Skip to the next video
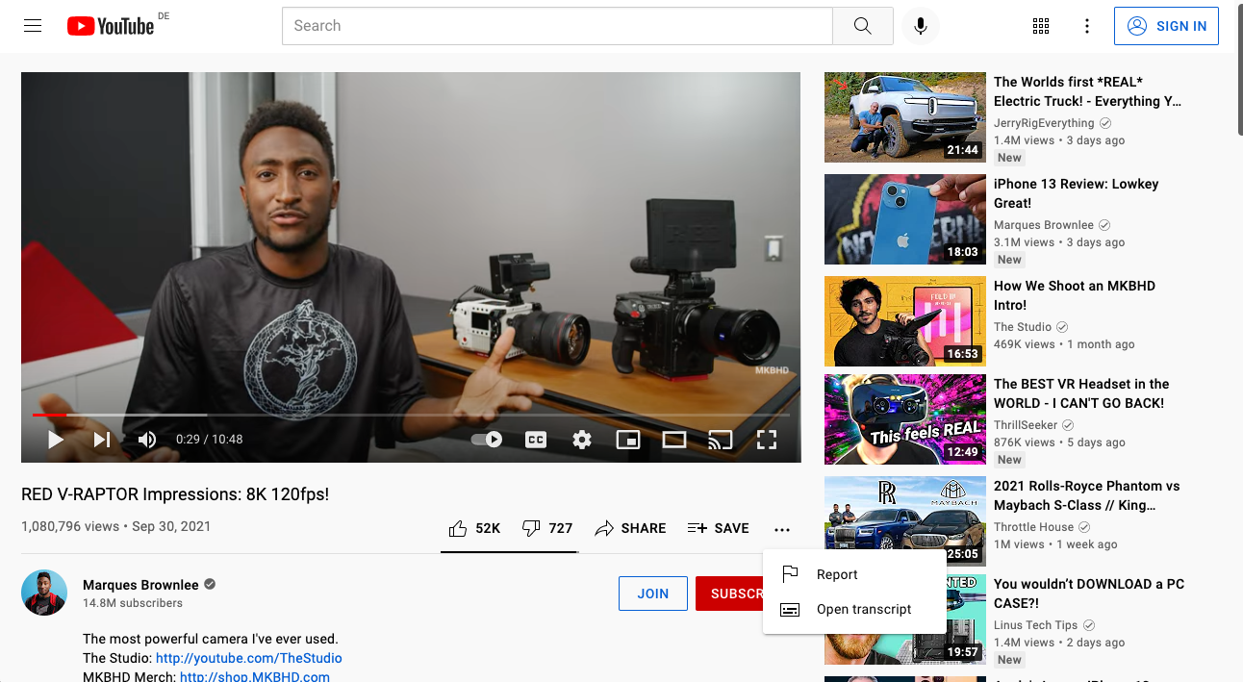 pos(102,440)
